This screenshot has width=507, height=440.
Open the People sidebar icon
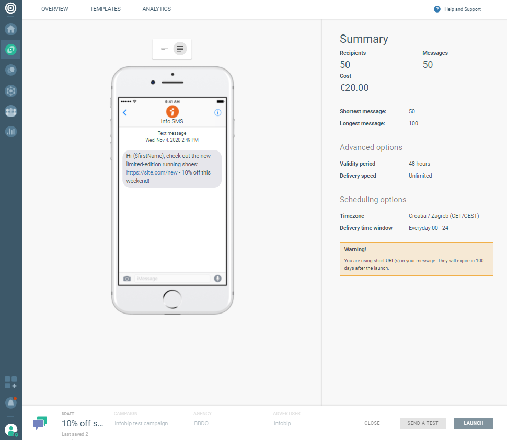(x=10, y=111)
